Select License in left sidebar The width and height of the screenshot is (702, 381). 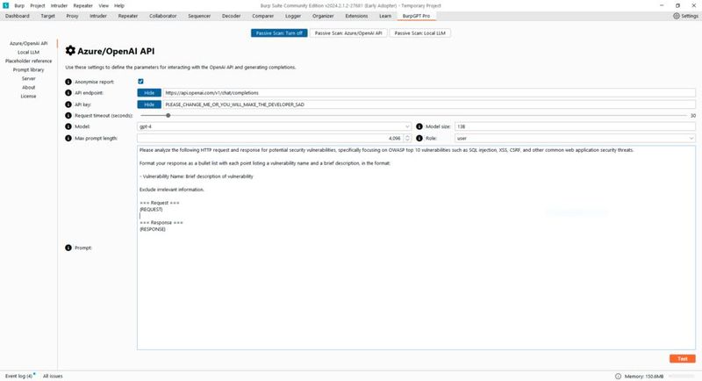pyautogui.click(x=29, y=97)
